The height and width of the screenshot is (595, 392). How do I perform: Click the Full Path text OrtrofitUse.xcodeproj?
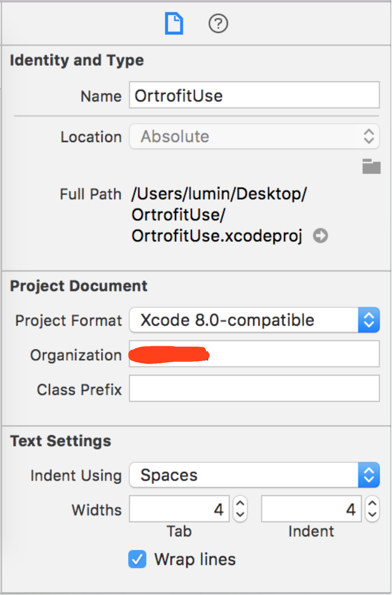click(217, 236)
